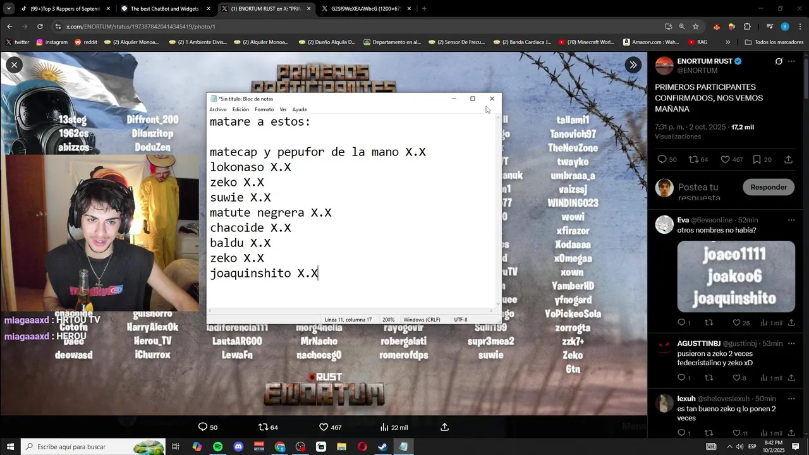This screenshot has height=455, width=809.
Task: Click the Grok icon on ENORTUM's post
Action: pyautogui.click(x=779, y=61)
